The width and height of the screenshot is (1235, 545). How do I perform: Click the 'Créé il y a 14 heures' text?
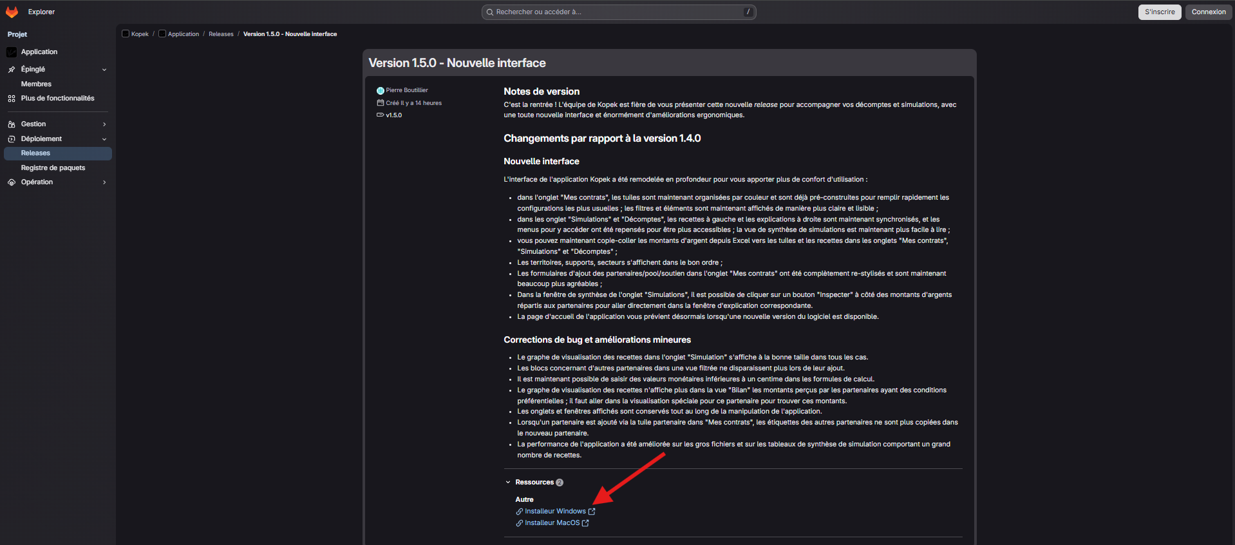click(x=413, y=103)
